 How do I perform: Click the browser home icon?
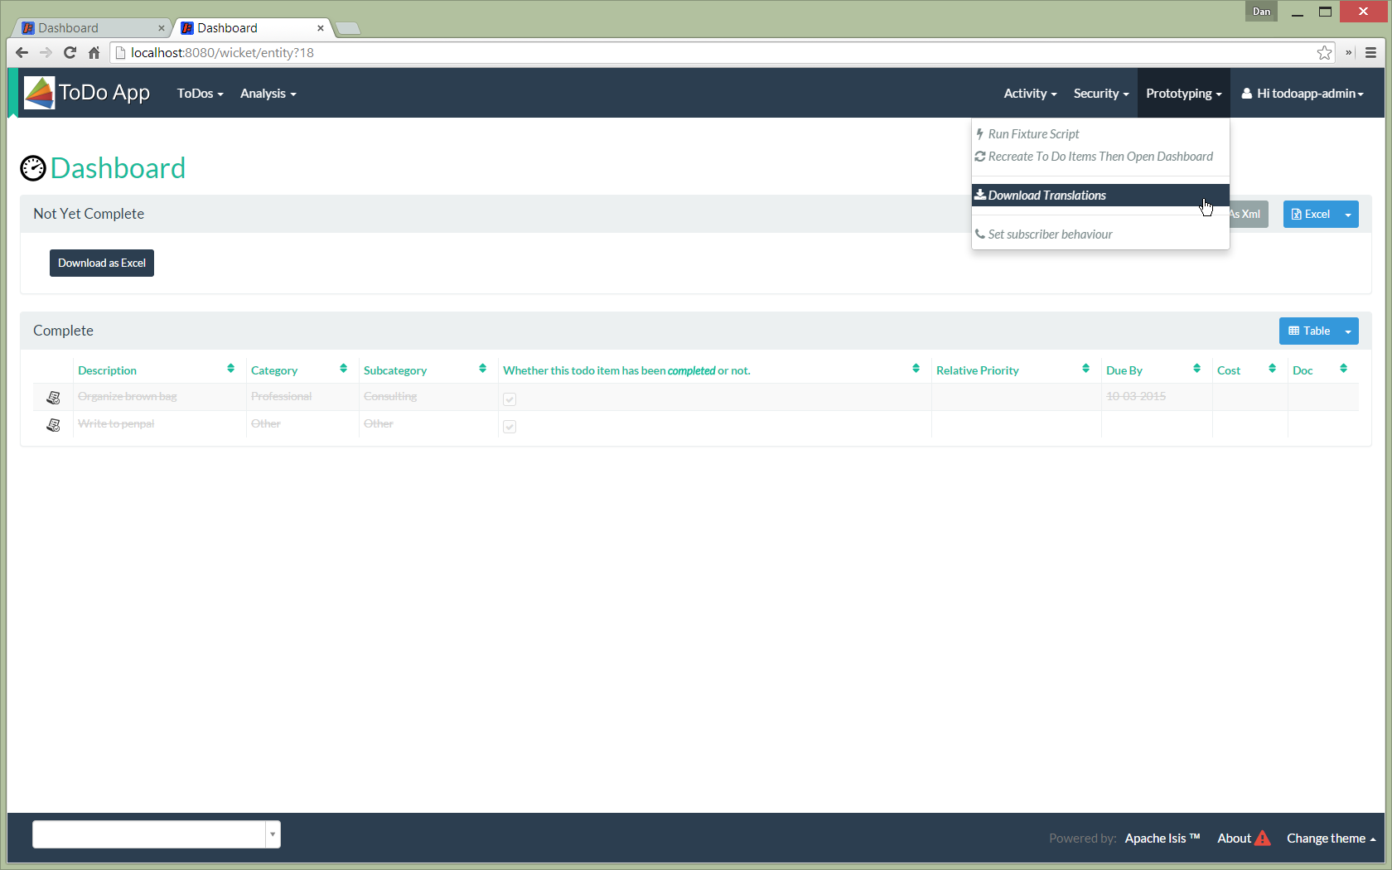point(94,53)
